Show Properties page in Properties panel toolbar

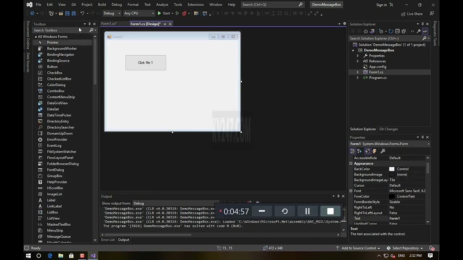point(368,151)
